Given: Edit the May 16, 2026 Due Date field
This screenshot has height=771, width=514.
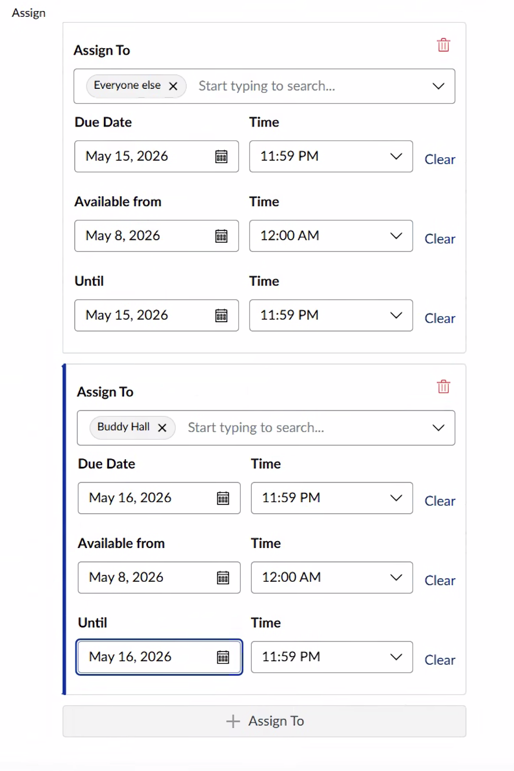Looking at the screenshot, I should click(x=159, y=498).
